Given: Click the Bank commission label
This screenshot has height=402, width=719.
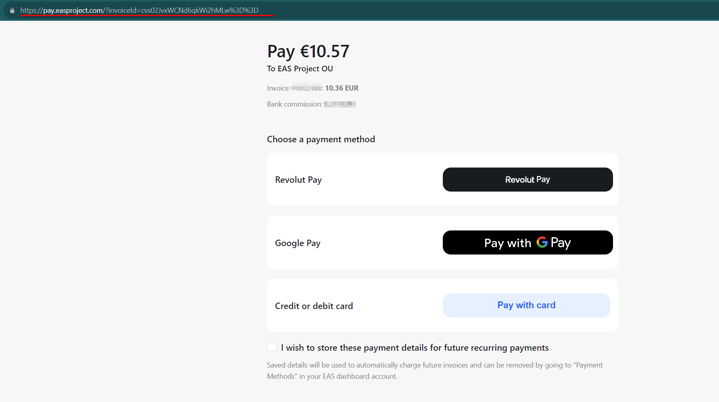Looking at the screenshot, I should coord(295,104).
